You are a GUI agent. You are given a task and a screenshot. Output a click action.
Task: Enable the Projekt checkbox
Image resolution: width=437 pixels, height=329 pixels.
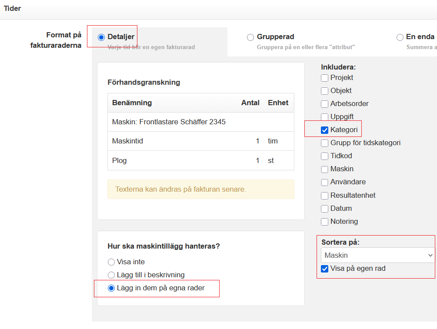tap(324, 78)
